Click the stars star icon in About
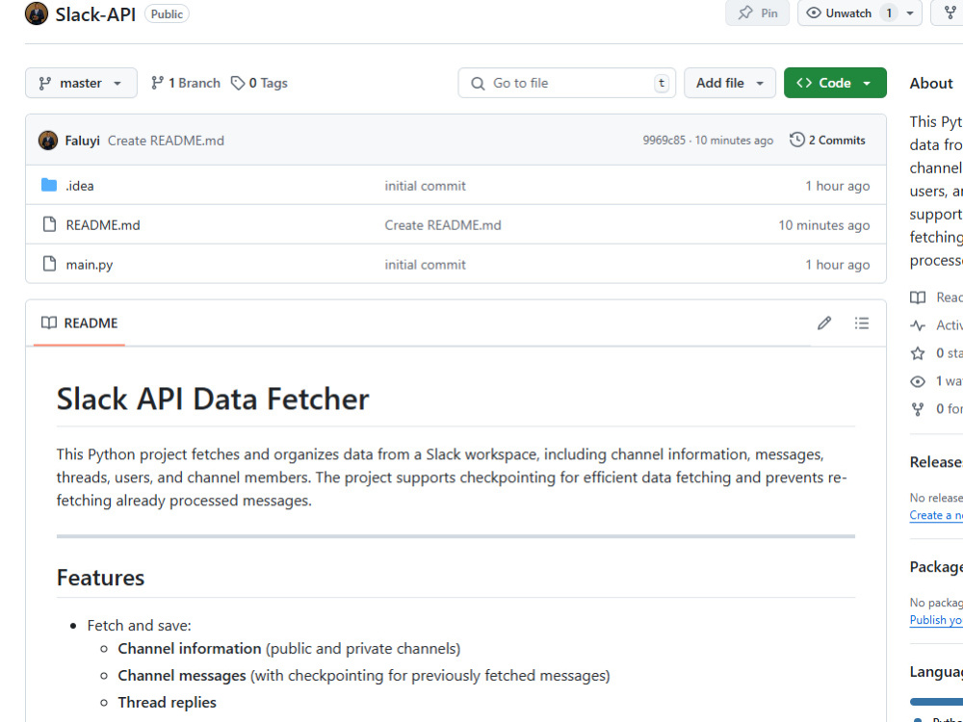963x722 pixels. point(918,353)
